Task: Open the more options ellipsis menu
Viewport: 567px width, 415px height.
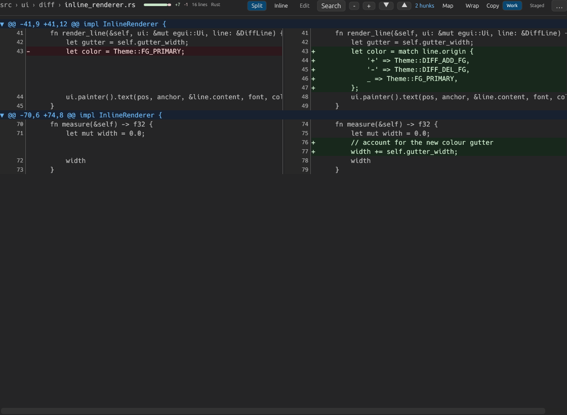Action: pyautogui.click(x=559, y=6)
